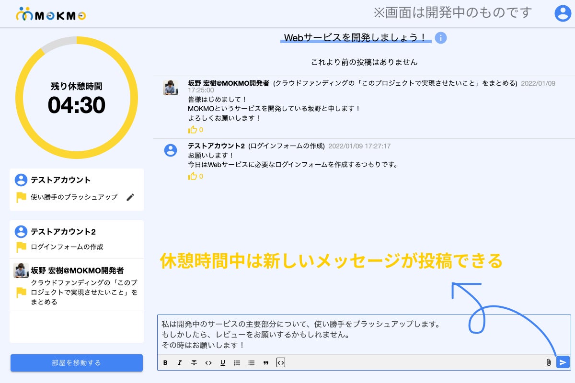Like テストアカウント2's login form post
This screenshot has width=575, height=383.
click(x=193, y=176)
